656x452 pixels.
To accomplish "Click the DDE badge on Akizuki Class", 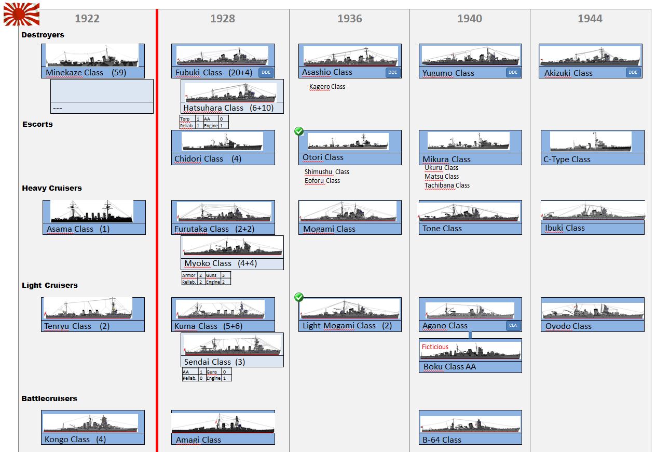I will [633, 72].
